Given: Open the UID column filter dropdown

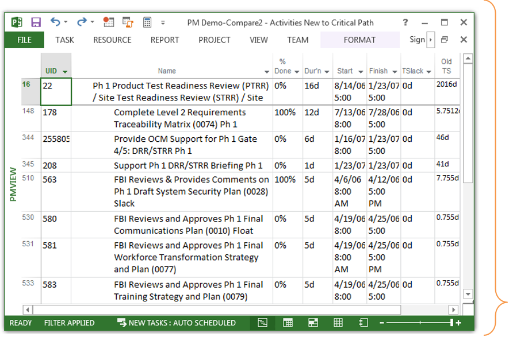Looking at the screenshot, I should click(65, 72).
